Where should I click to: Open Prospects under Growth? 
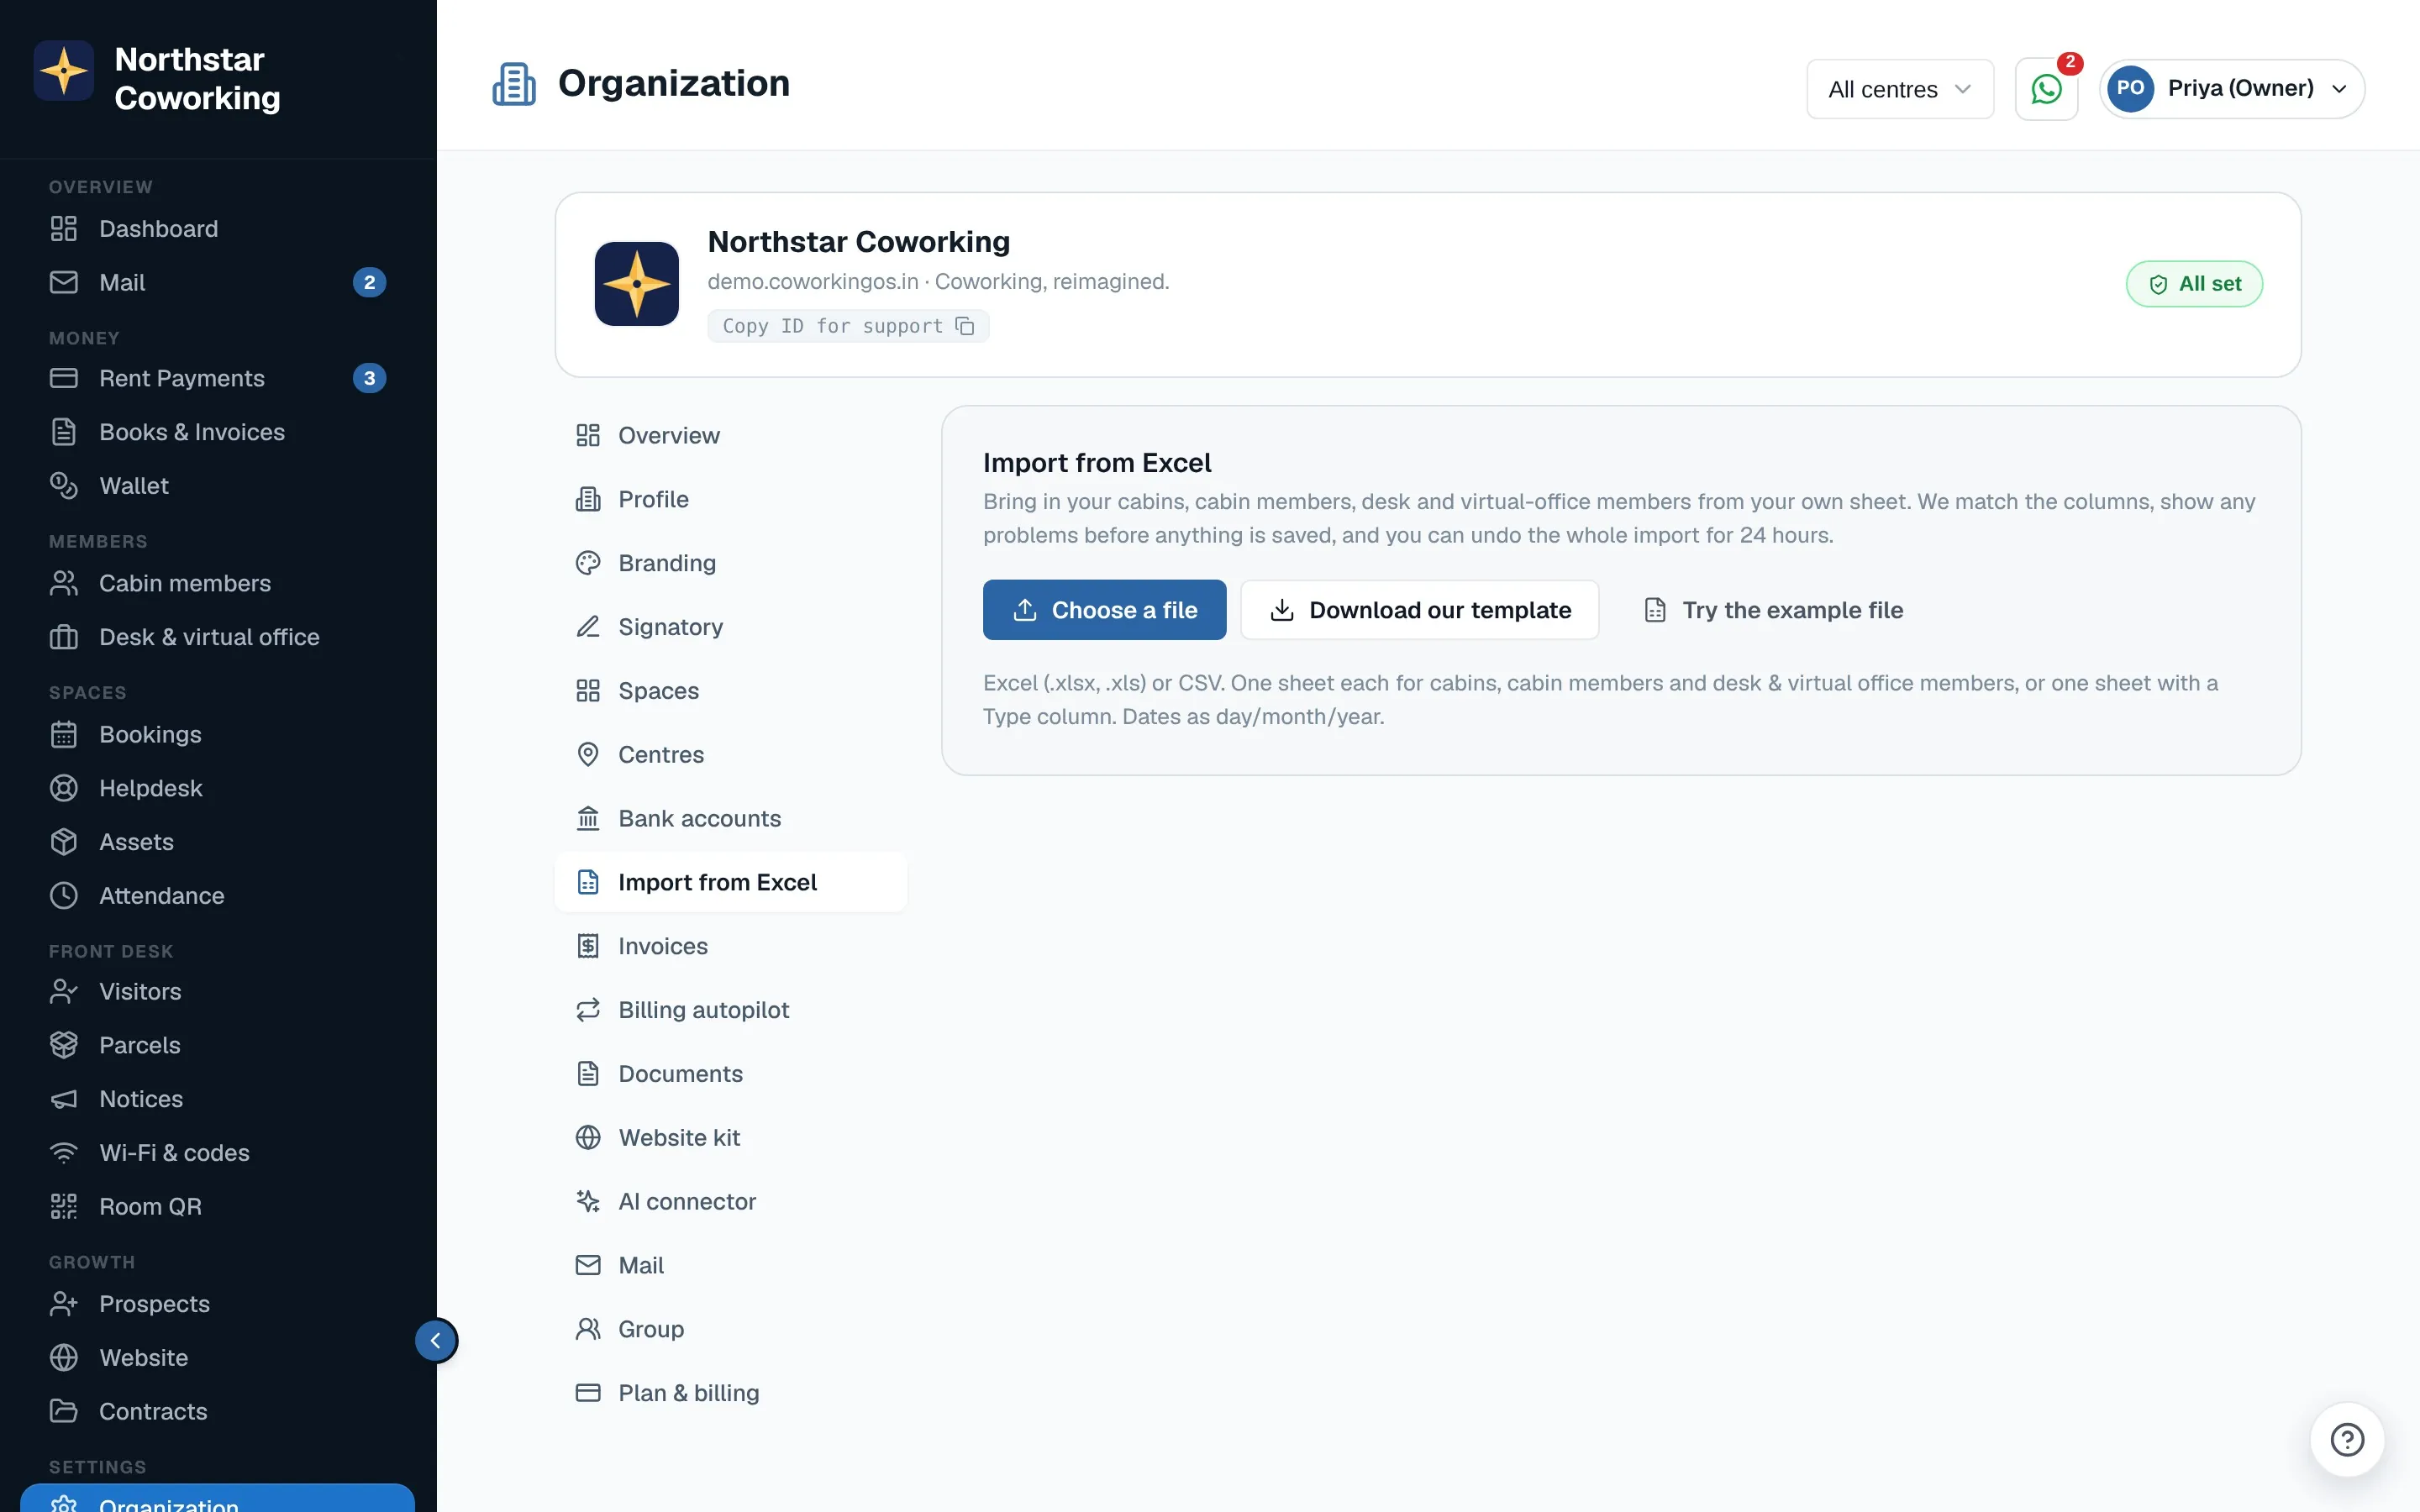(218, 1304)
